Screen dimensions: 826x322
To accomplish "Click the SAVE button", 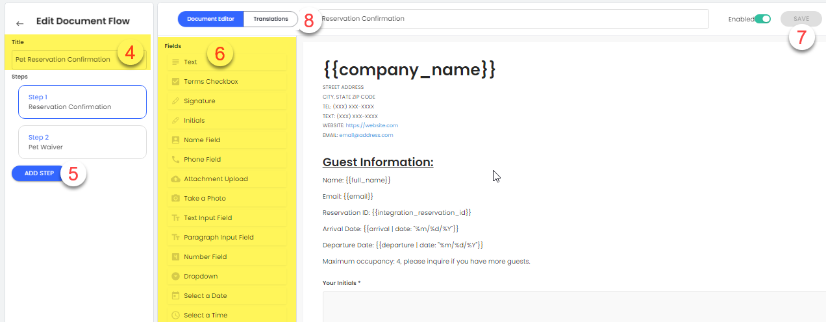I will tap(801, 19).
